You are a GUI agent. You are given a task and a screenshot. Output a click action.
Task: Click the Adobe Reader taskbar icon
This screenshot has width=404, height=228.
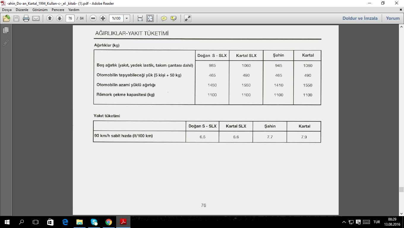[x=123, y=222]
